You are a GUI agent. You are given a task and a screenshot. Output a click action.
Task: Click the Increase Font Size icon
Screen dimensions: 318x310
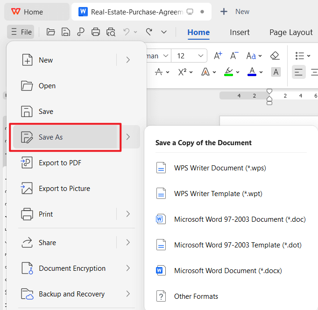218,56
